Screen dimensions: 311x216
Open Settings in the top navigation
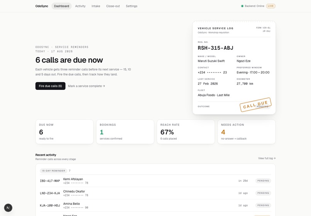pyautogui.click(x=132, y=6)
